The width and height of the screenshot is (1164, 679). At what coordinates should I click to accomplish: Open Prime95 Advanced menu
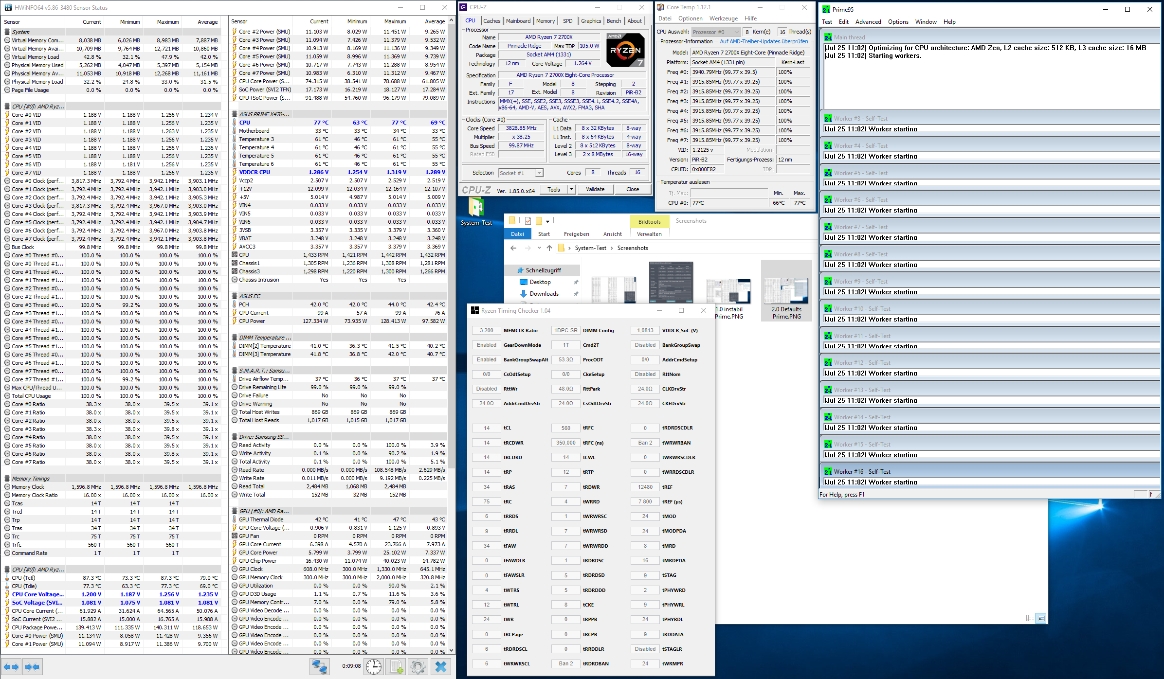[x=868, y=22]
